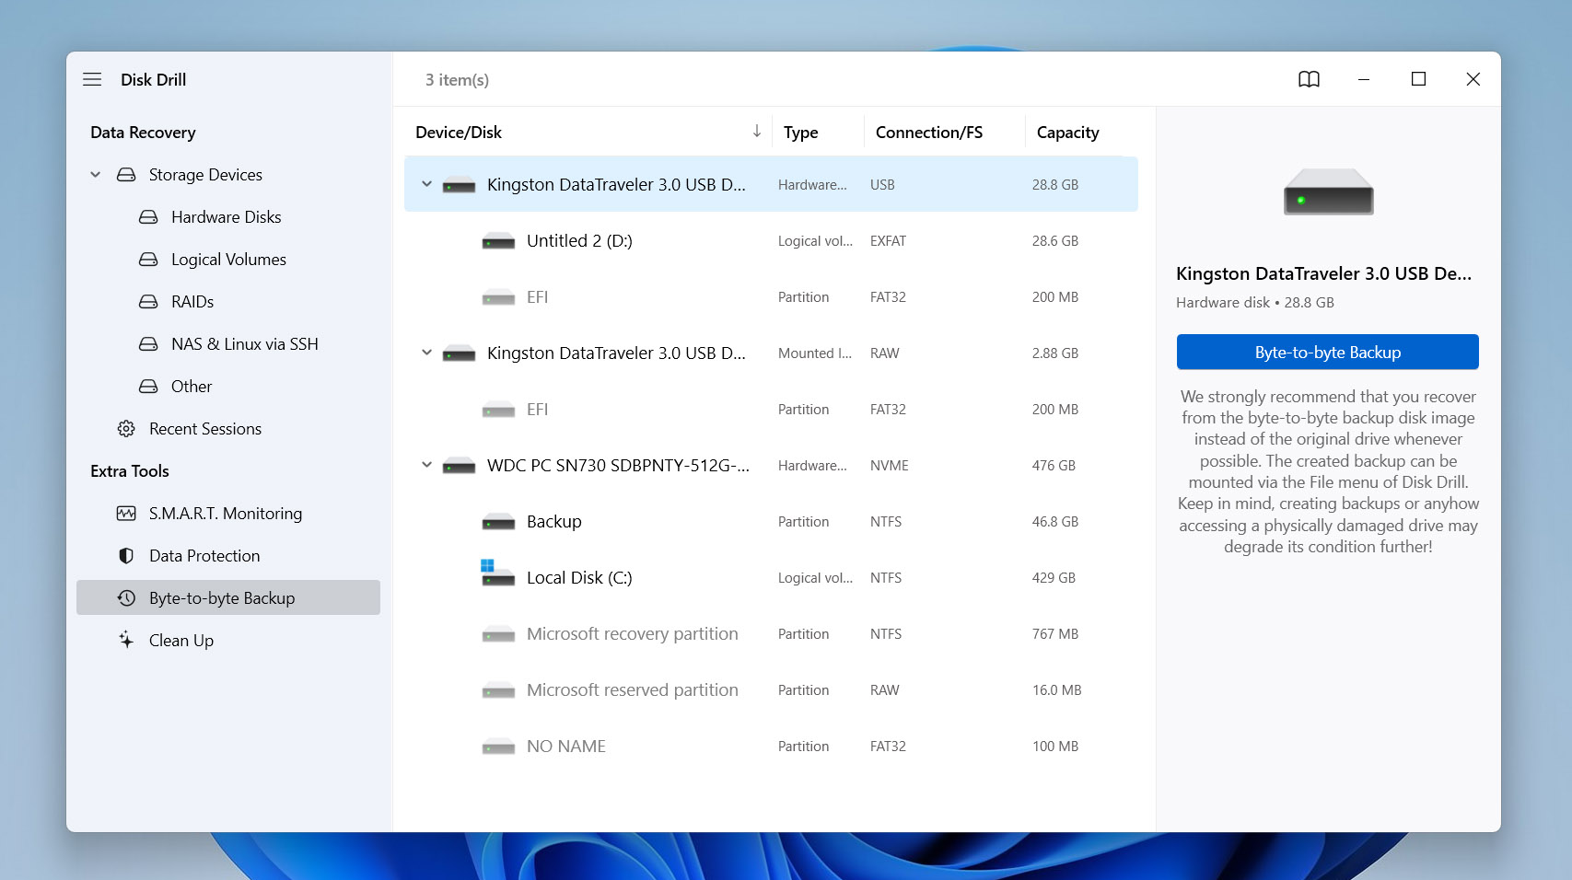
Task: Open Hardware Disks in the sidebar
Action: (227, 217)
